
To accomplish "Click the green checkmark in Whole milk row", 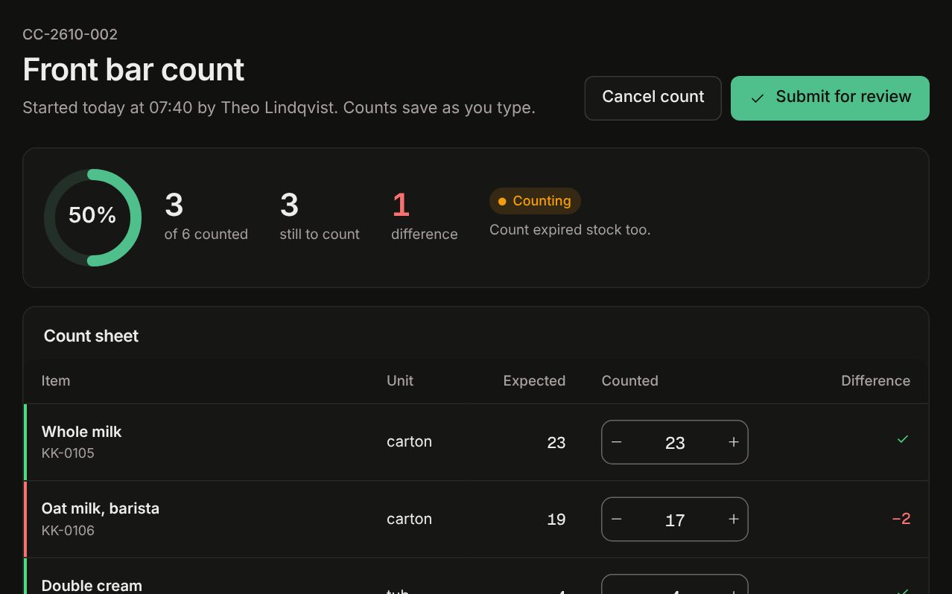I will tap(903, 439).
